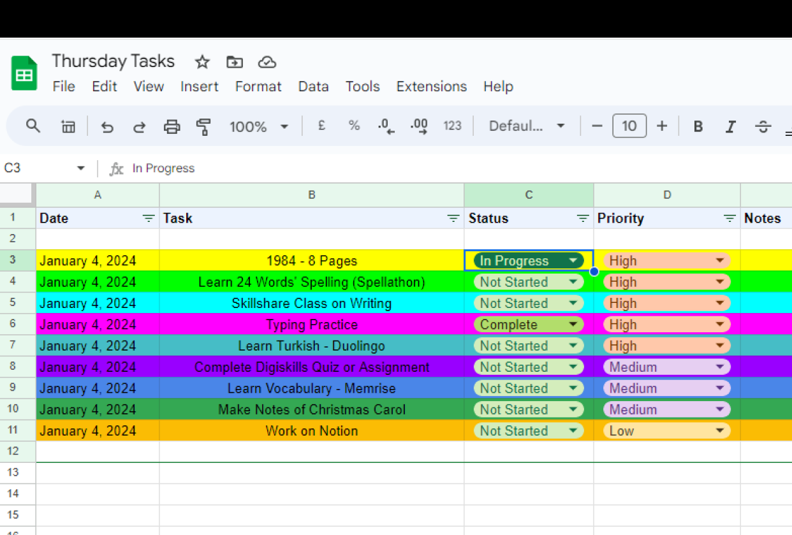Open the Data menu
Viewport: 792px width, 535px height.
pos(314,86)
